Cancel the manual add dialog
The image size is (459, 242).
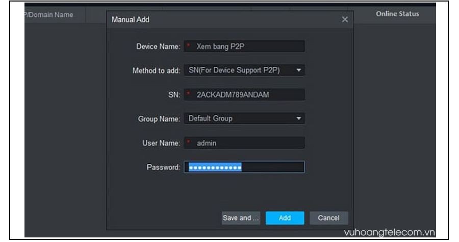click(x=328, y=218)
